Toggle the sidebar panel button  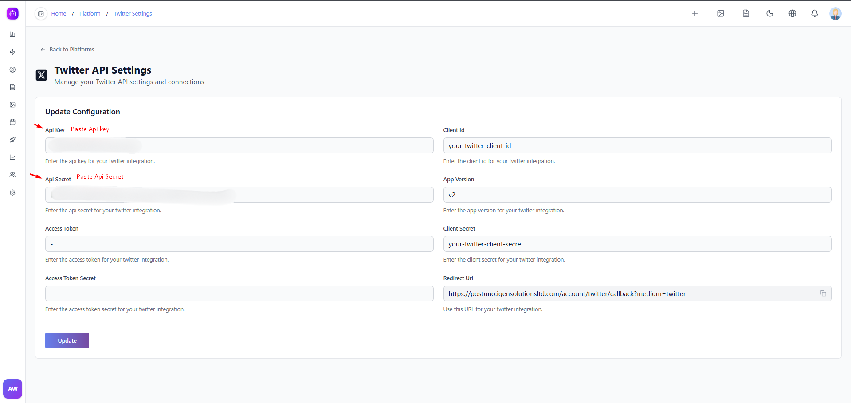coord(41,14)
